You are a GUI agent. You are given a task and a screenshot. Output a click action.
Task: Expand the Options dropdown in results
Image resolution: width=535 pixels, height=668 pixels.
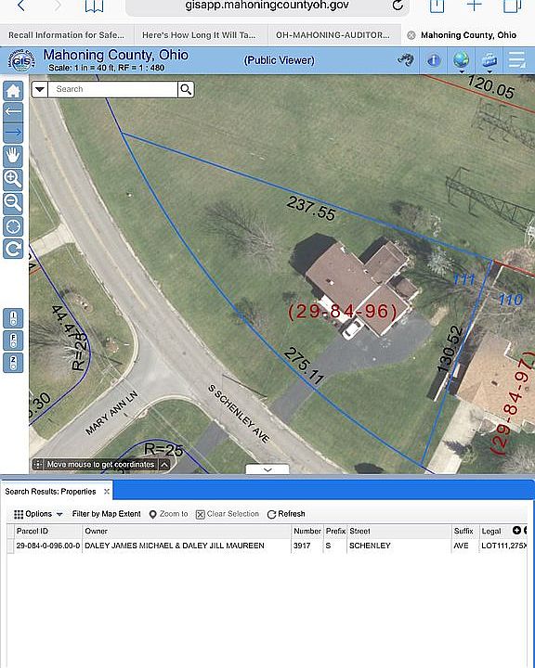38,514
